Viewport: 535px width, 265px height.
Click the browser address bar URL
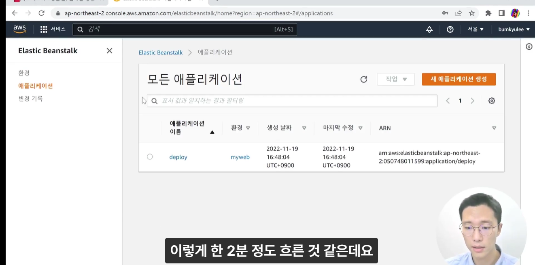click(198, 13)
